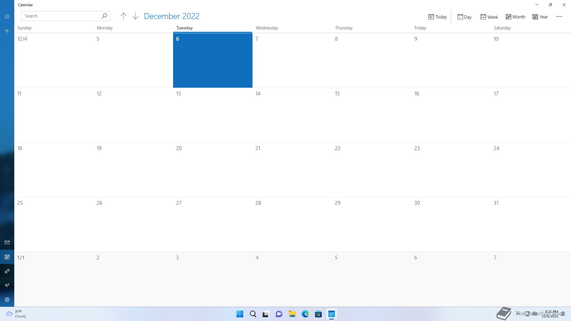Select December 22 in the grid

[x=371, y=170]
